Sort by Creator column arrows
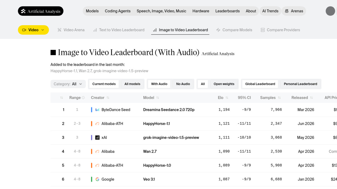337x189 pixels. [108, 98]
